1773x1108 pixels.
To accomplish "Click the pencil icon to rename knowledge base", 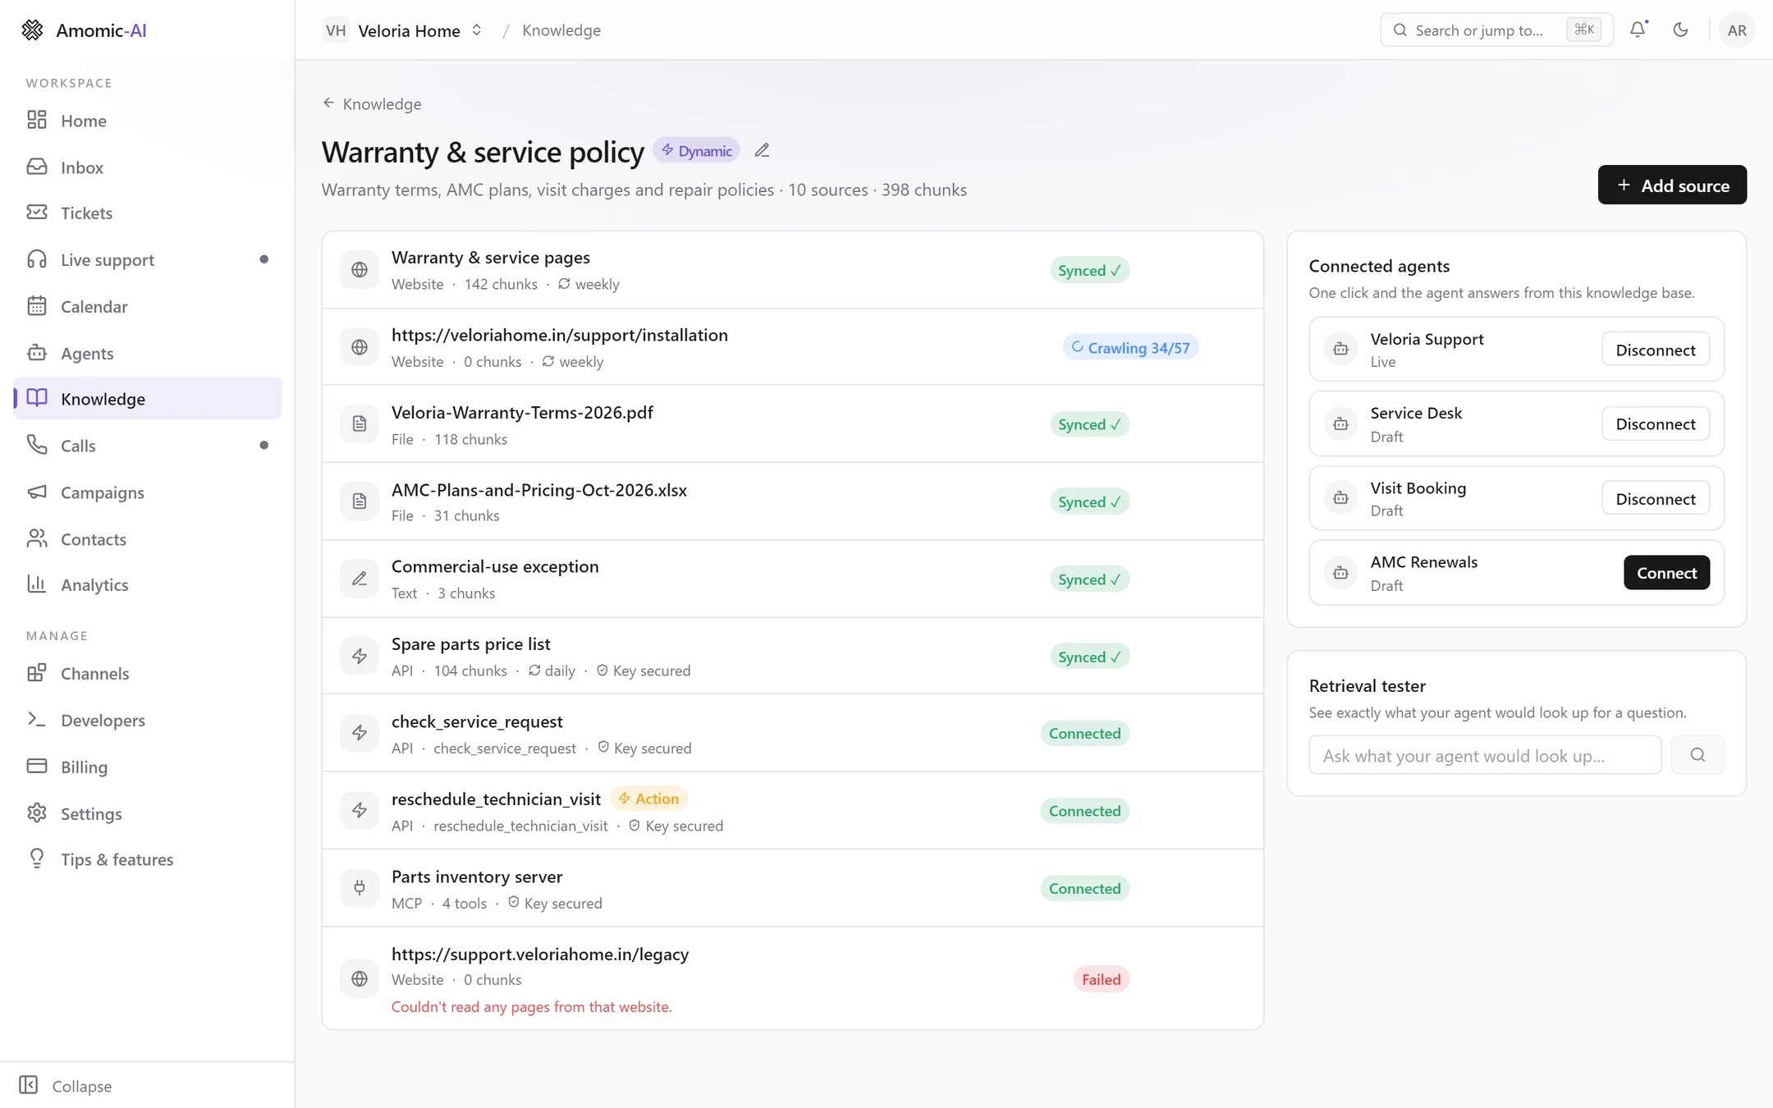I will coord(762,150).
